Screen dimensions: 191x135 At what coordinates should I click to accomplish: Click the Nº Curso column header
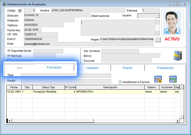coord(70,87)
